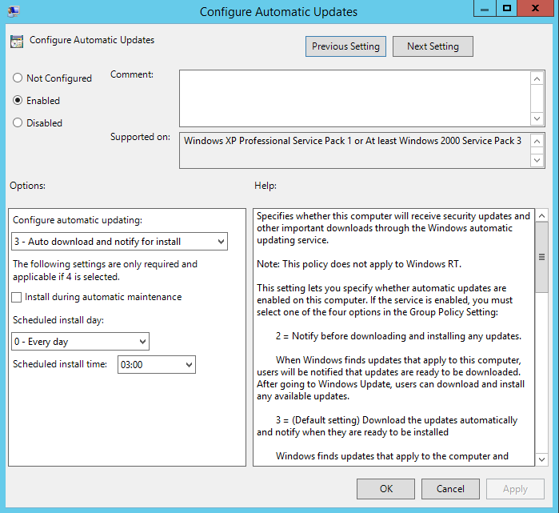
Task: Go to Previous Setting
Action: (x=345, y=46)
